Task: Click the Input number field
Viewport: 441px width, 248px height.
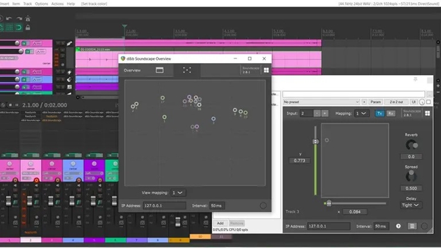Action: pyautogui.click(x=306, y=113)
